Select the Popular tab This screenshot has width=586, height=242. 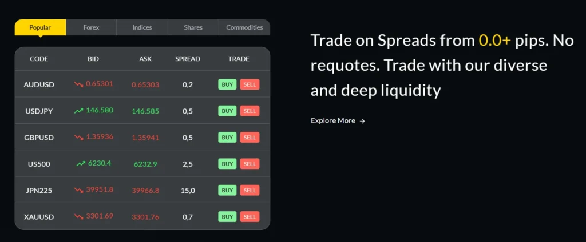(40, 27)
